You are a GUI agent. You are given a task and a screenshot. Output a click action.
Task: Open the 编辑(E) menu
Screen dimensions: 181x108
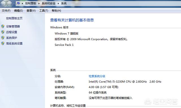(x=18, y=11)
